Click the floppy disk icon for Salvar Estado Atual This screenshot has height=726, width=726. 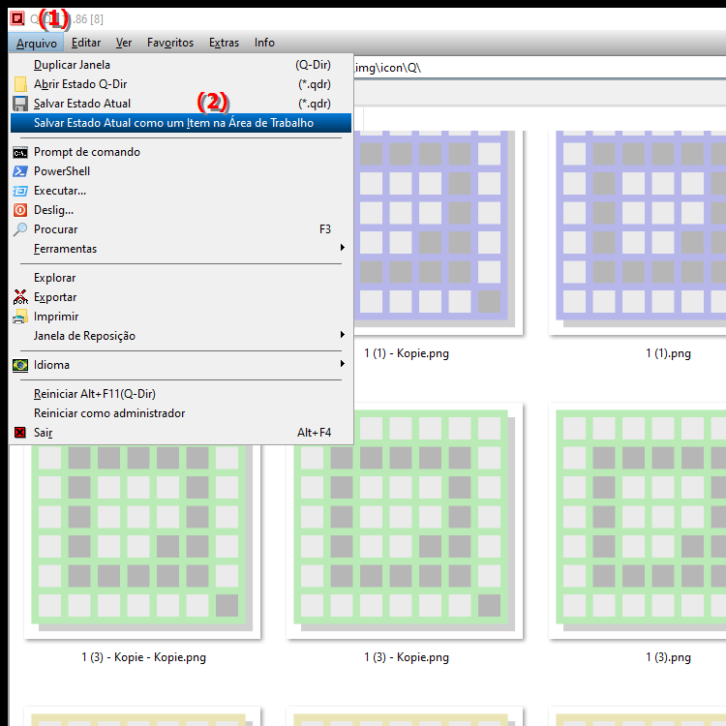coord(20,104)
